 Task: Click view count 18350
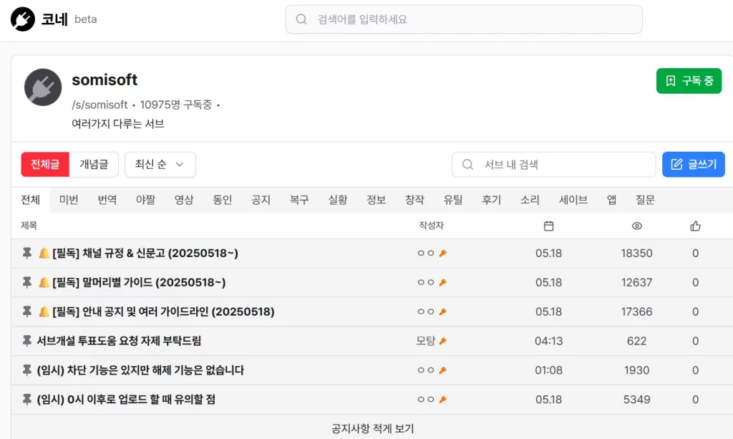(636, 254)
